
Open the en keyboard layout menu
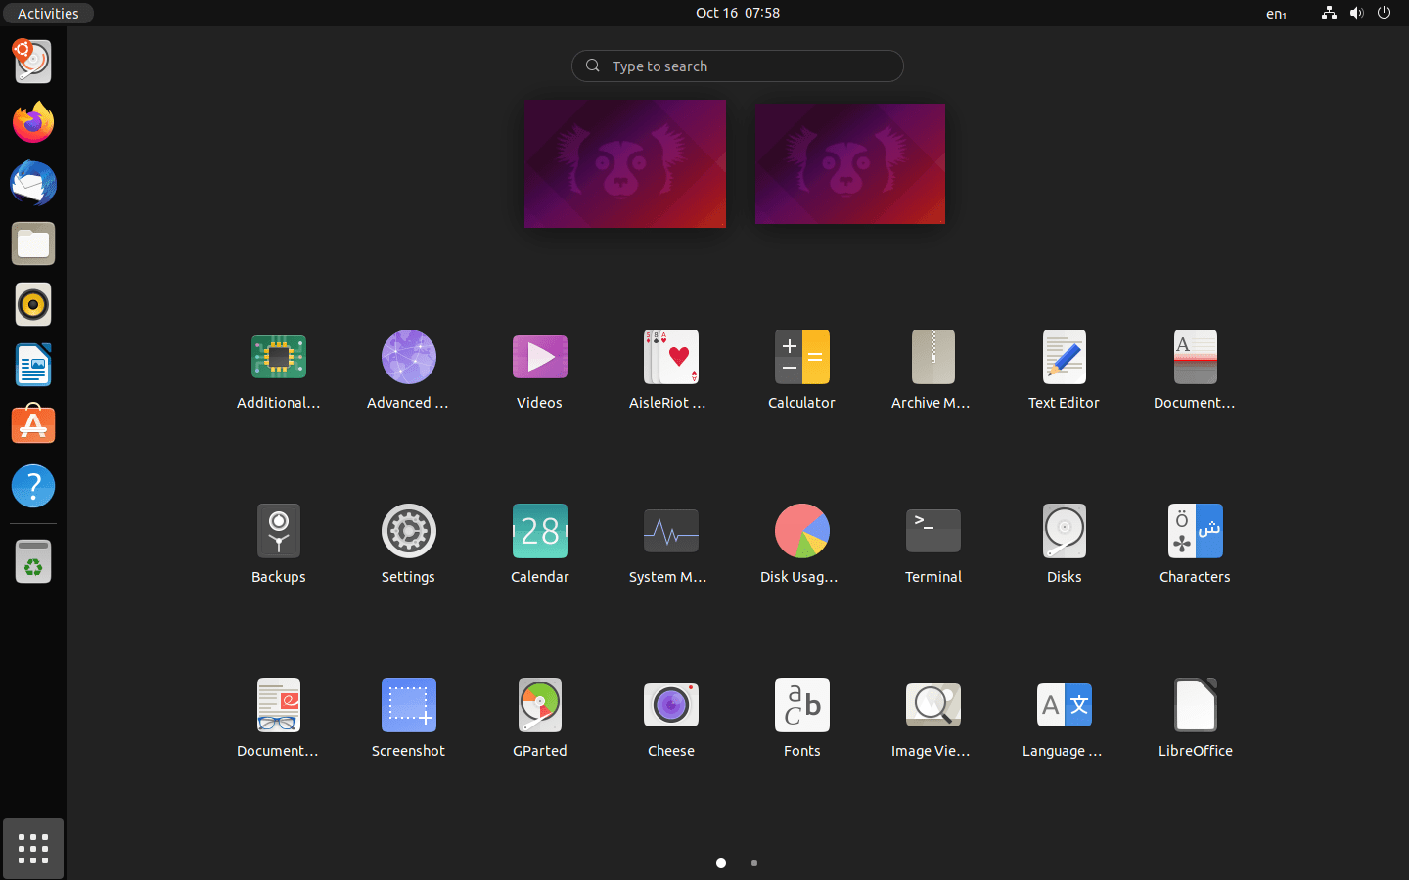pos(1276,13)
